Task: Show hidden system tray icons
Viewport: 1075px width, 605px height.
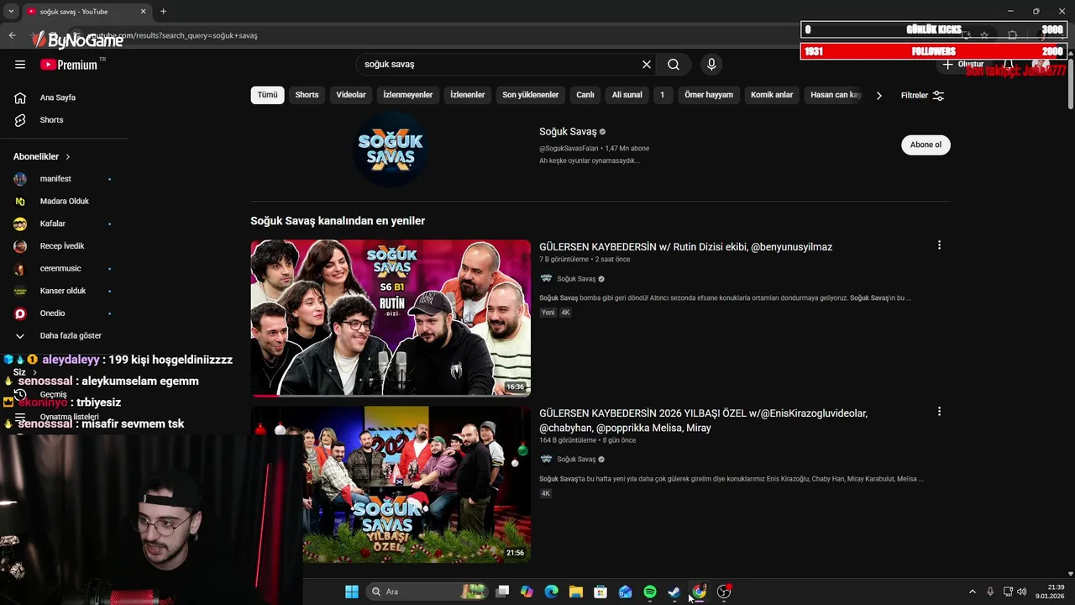Action: click(973, 592)
